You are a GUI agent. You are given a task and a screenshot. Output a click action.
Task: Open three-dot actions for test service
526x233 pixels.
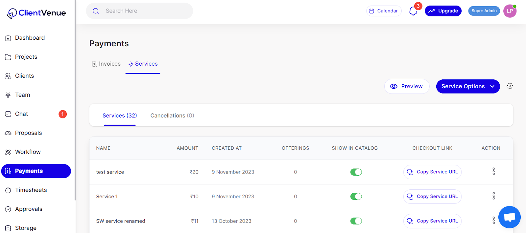[493, 171]
